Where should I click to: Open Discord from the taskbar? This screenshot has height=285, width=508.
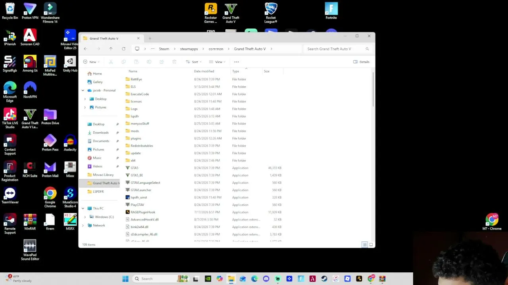(x=266, y=279)
